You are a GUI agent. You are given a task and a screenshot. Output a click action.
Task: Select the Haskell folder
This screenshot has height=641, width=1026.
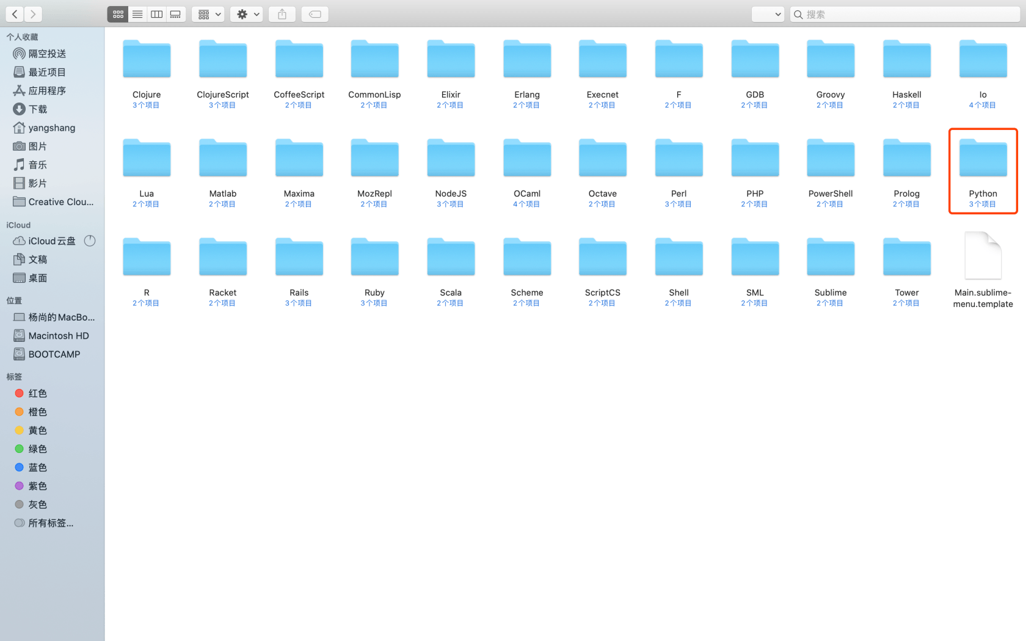[907, 59]
